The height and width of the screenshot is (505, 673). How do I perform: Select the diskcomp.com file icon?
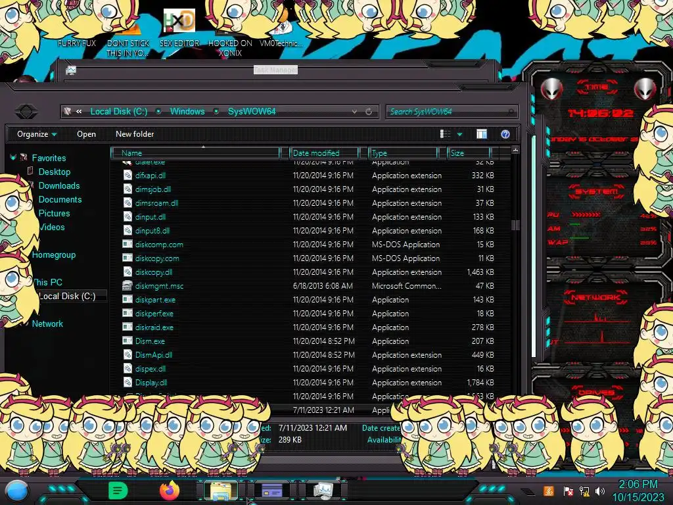tap(128, 245)
